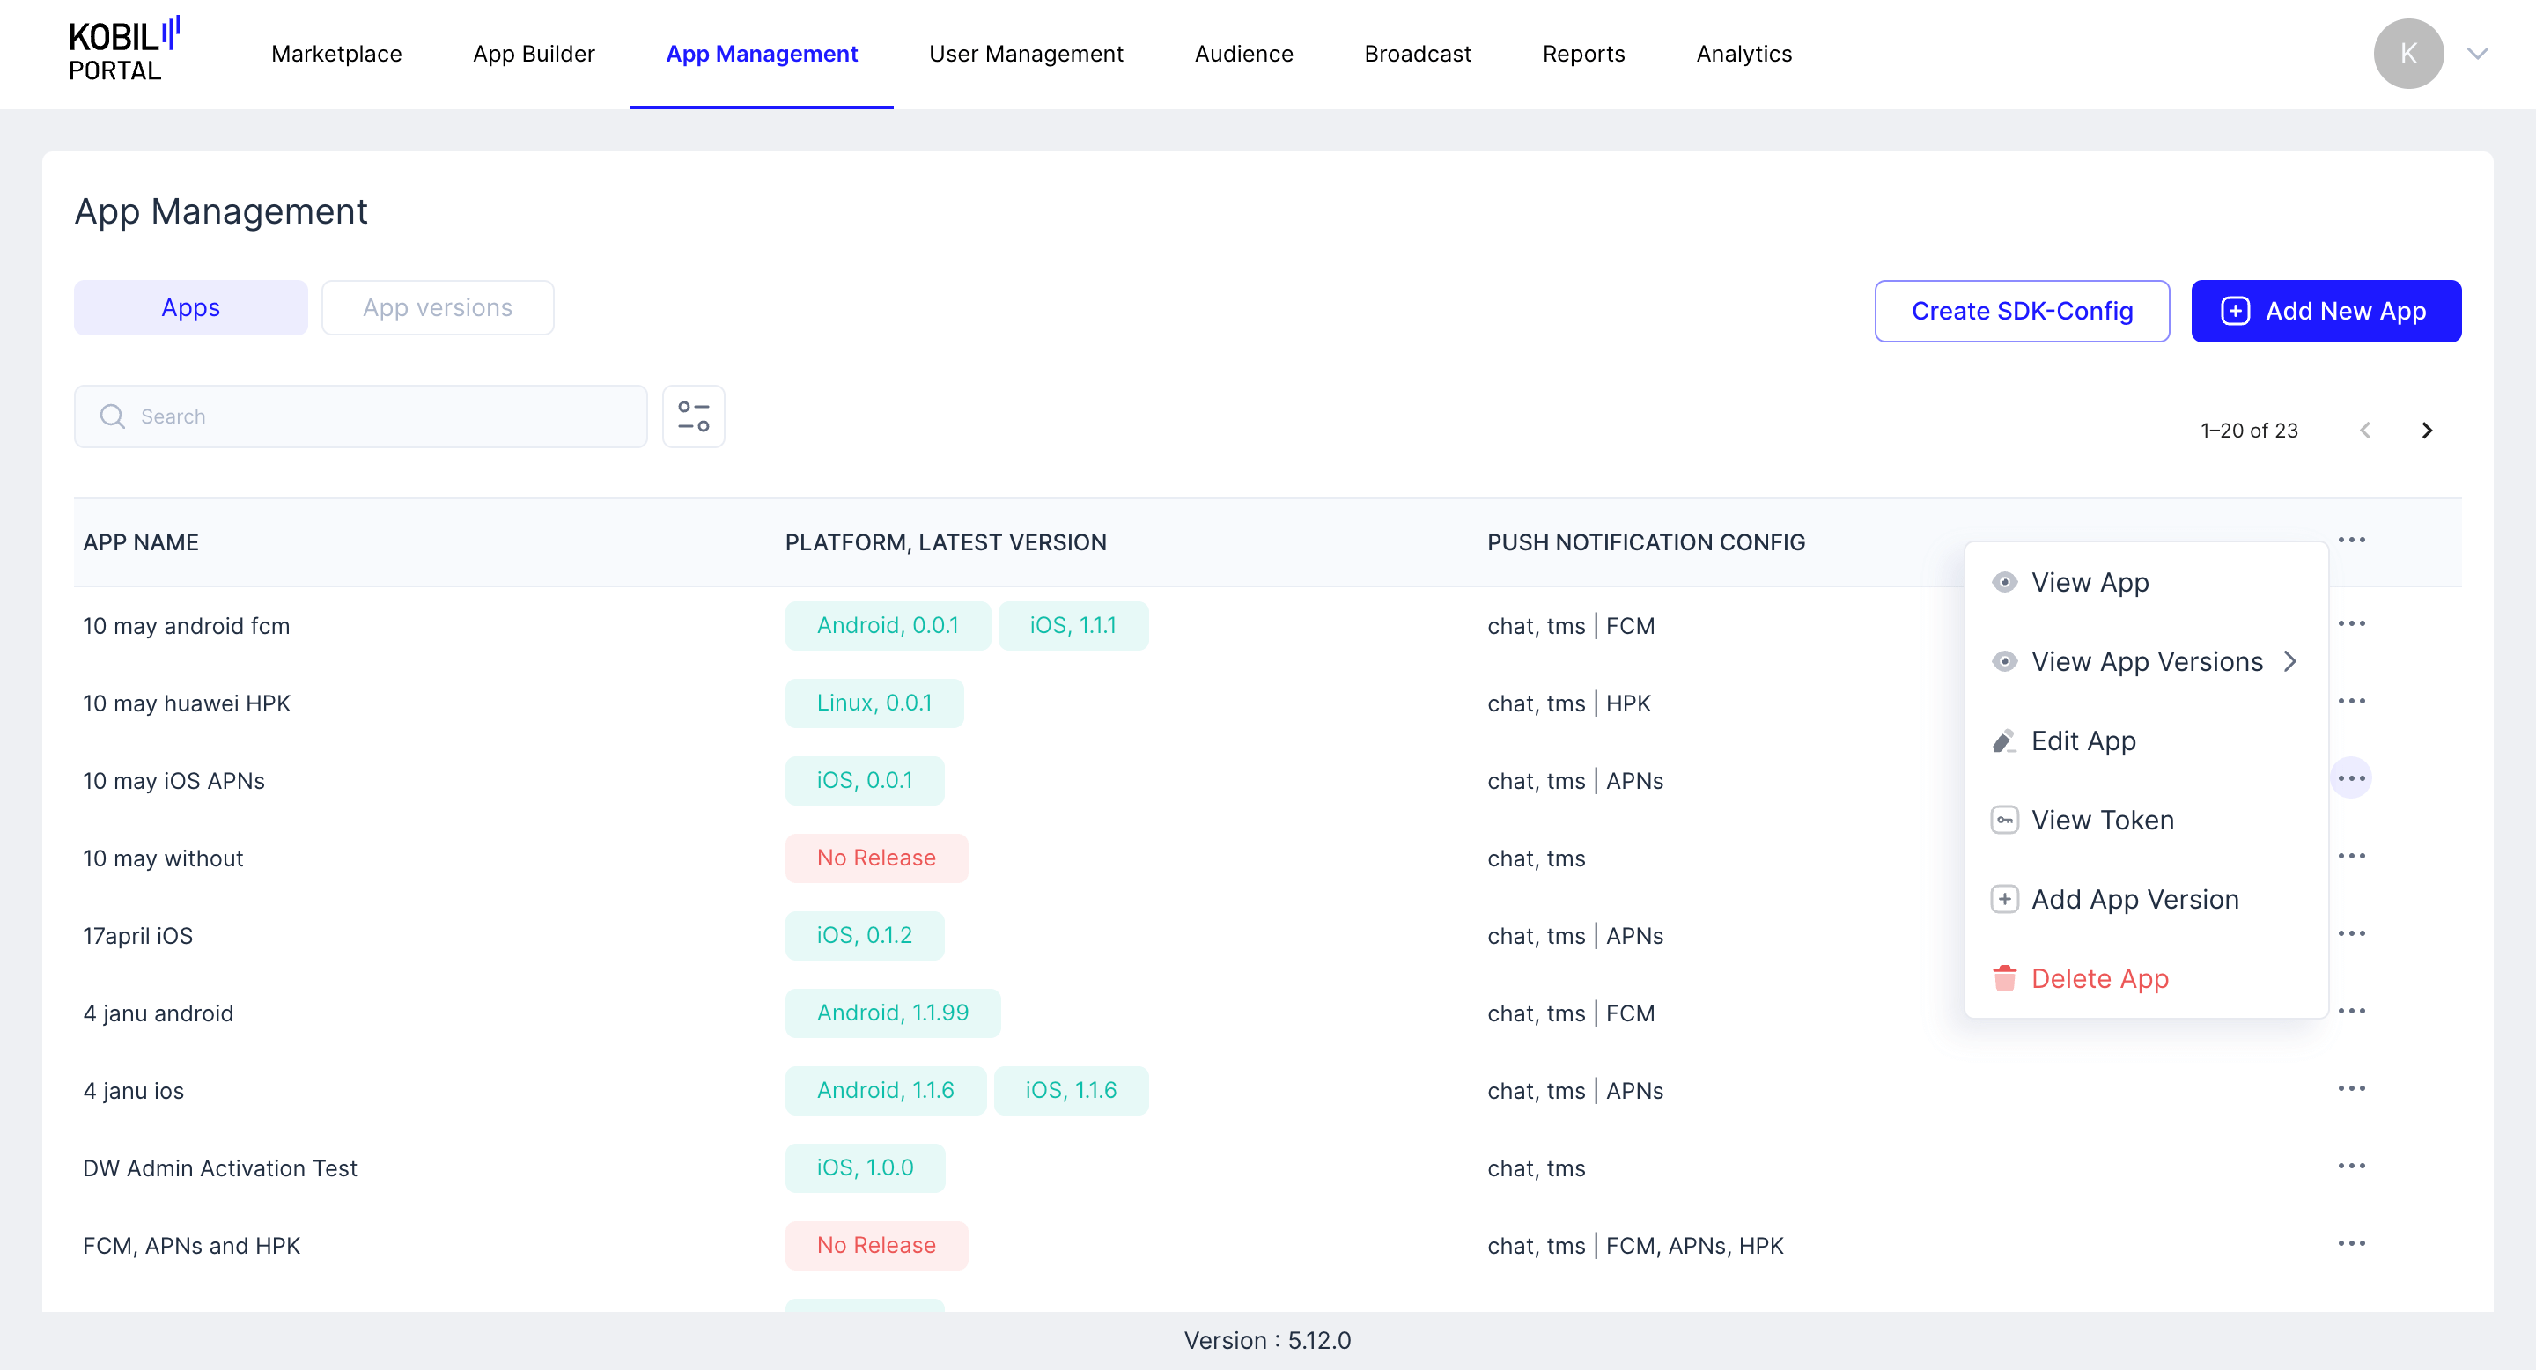The image size is (2536, 1370).
Task: Click the KOBIL Portal logo
Action: [123, 49]
